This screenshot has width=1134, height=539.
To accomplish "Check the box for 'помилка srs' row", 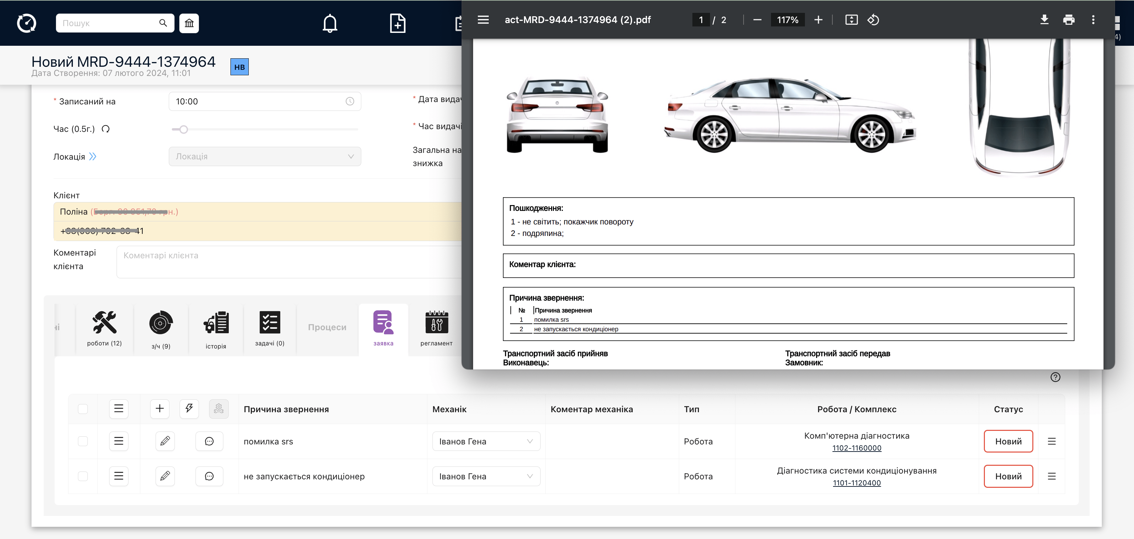I will (x=83, y=441).
